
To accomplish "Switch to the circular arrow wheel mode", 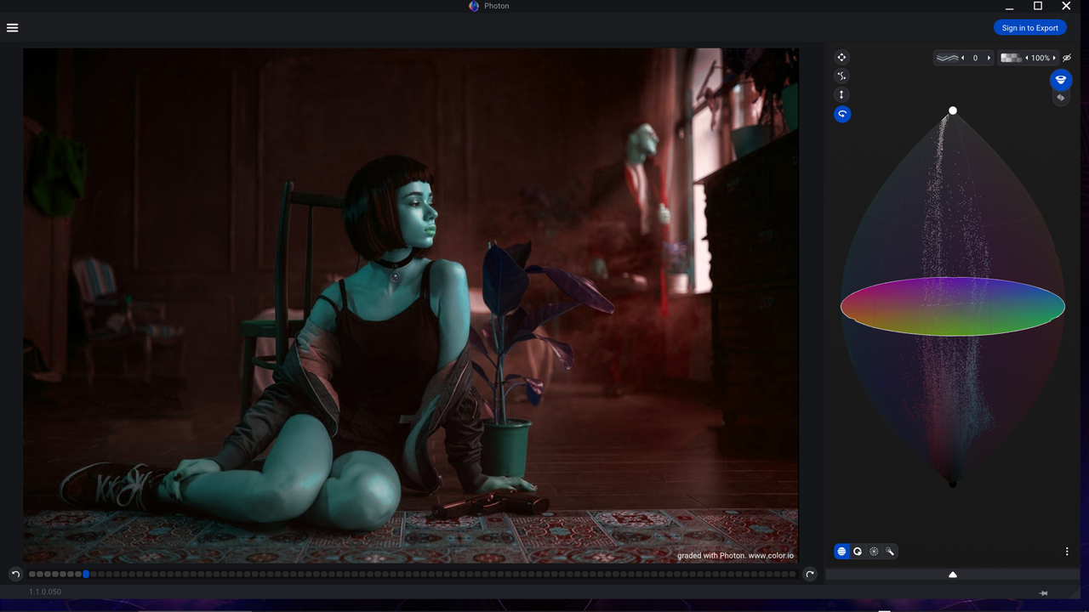I will click(x=858, y=552).
